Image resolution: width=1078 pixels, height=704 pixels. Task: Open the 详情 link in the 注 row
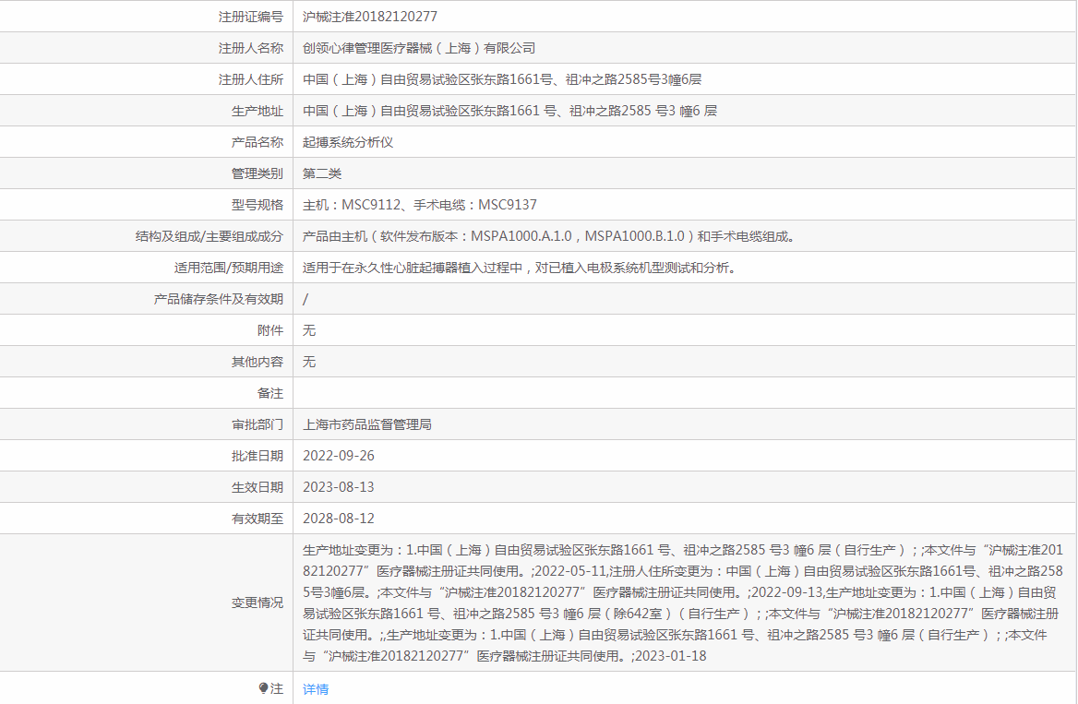(316, 689)
